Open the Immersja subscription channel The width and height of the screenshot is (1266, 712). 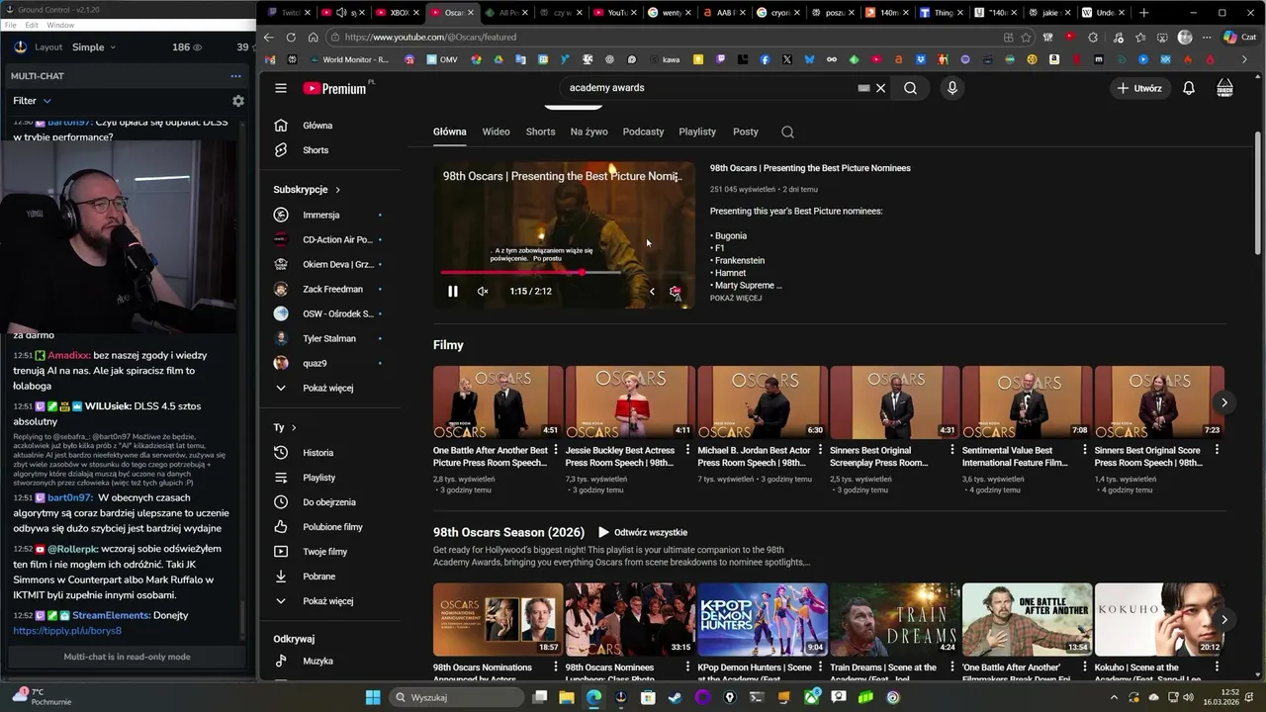pos(320,215)
